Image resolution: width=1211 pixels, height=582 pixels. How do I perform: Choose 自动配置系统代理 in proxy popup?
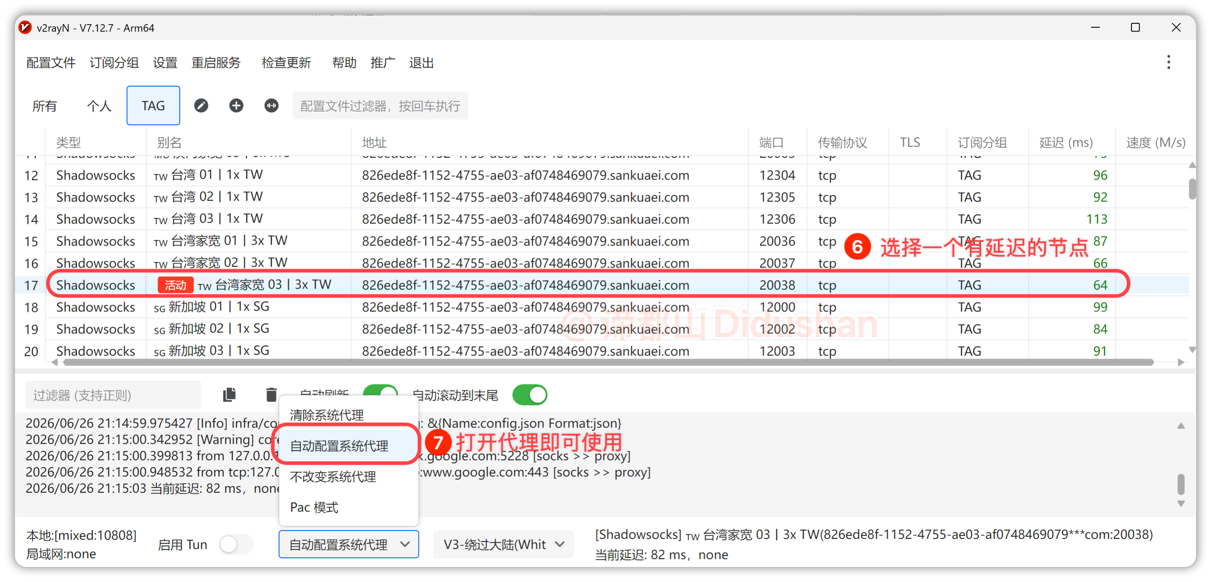point(348,446)
